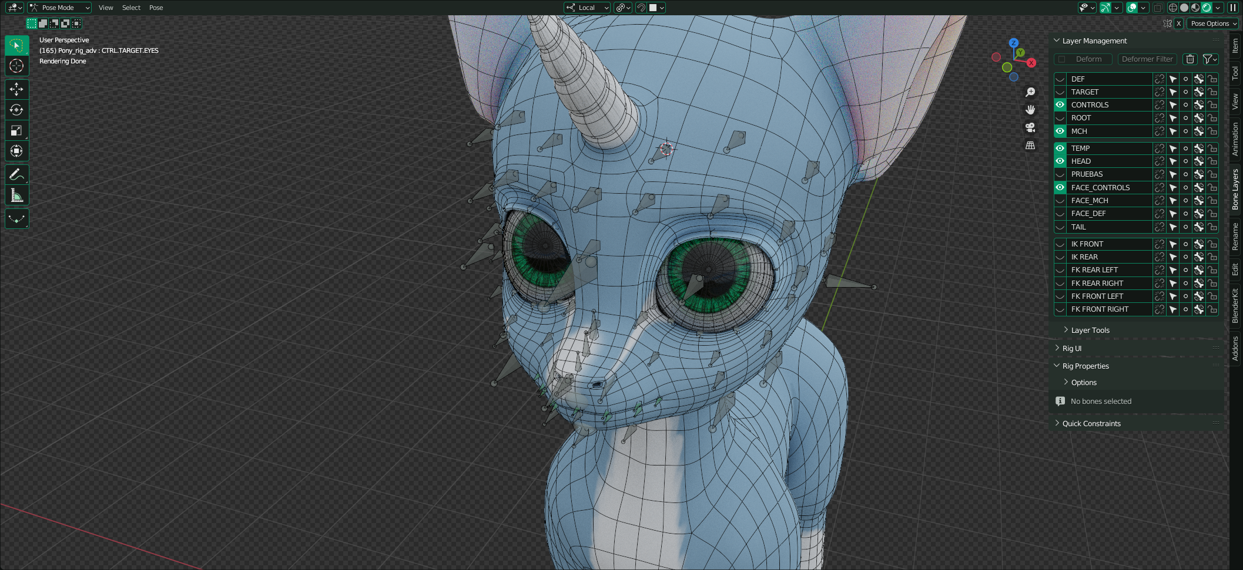Open the View menu
Screen dimensions: 1243x570
pos(106,8)
